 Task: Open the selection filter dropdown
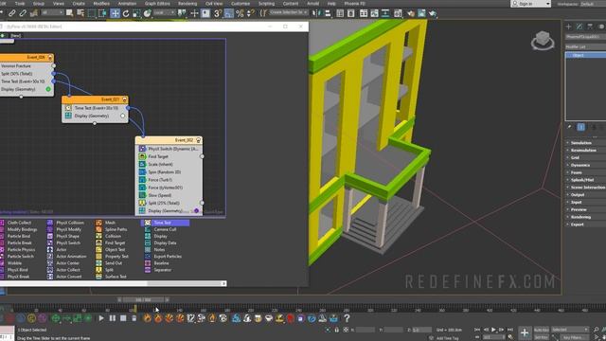(52, 13)
